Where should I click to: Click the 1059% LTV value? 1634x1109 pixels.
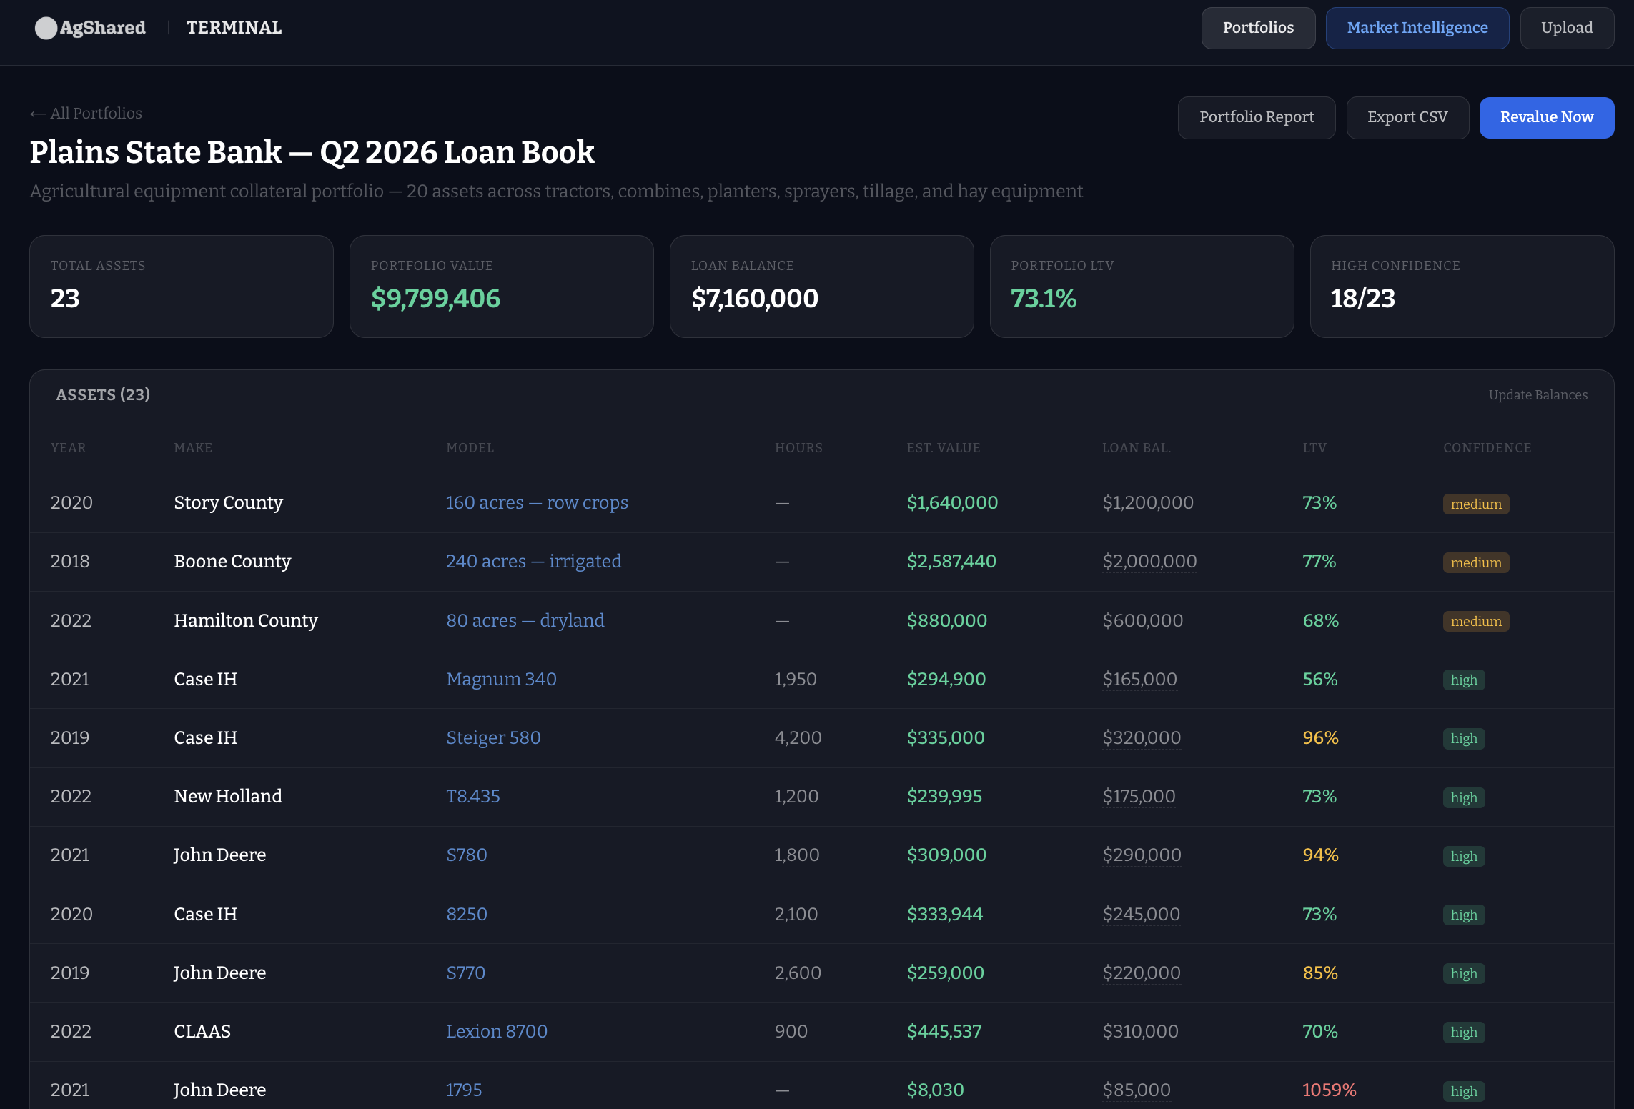(1329, 1090)
